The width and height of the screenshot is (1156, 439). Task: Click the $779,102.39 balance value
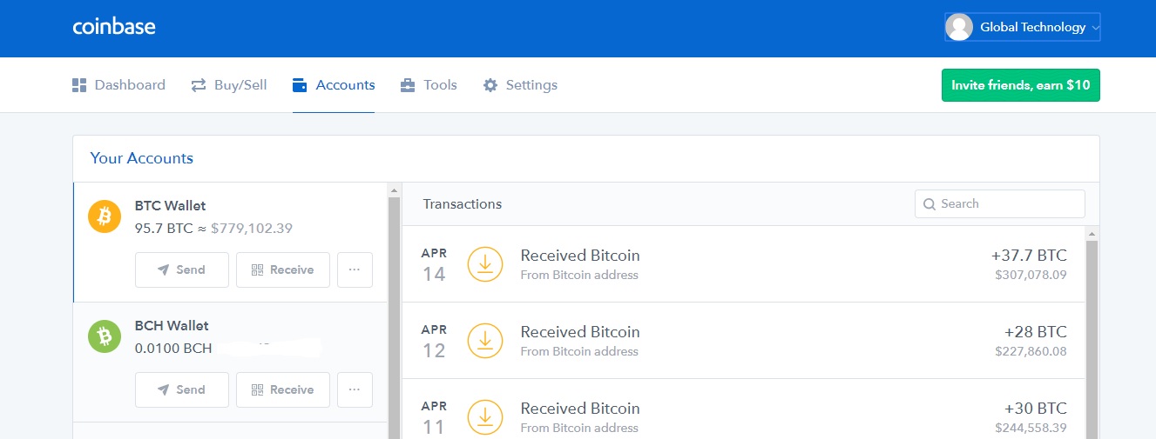pyautogui.click(x=252, y=229)
